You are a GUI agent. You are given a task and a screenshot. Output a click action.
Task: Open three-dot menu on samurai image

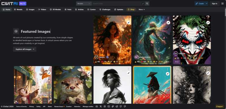pos(167,69)
